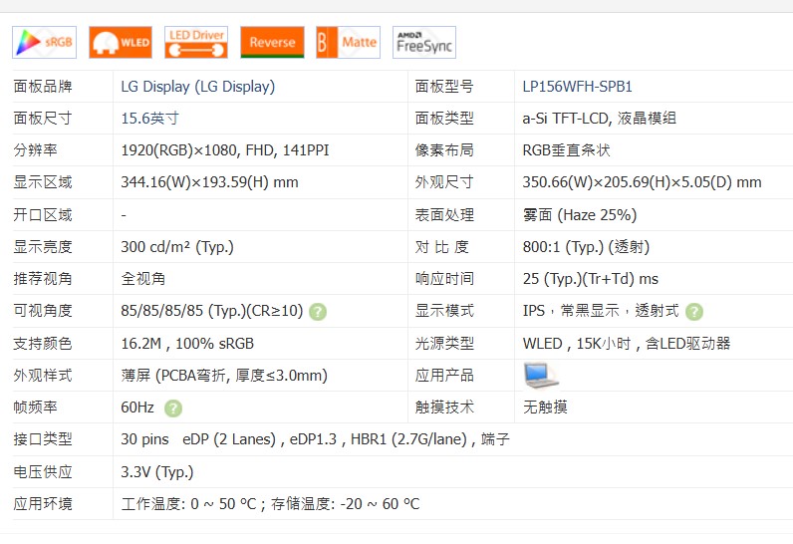Screen dimensions: 793x544
Task: Select response time 25 (Typ.)(Tr+Td) ms
Action: [590, 279]
